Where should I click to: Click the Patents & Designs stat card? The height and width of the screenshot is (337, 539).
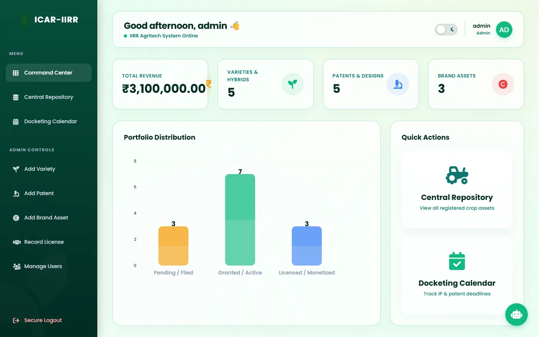pos(371,84)
